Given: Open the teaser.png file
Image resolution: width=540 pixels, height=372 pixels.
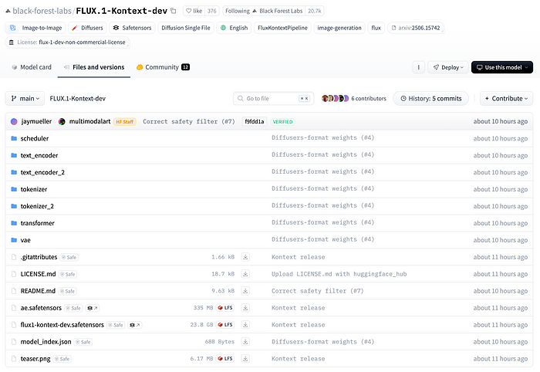Looking at the screenshot, I should [35, 359].
